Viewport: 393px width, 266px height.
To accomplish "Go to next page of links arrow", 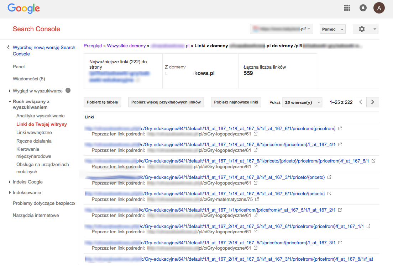I will click(x=372, y=102).
